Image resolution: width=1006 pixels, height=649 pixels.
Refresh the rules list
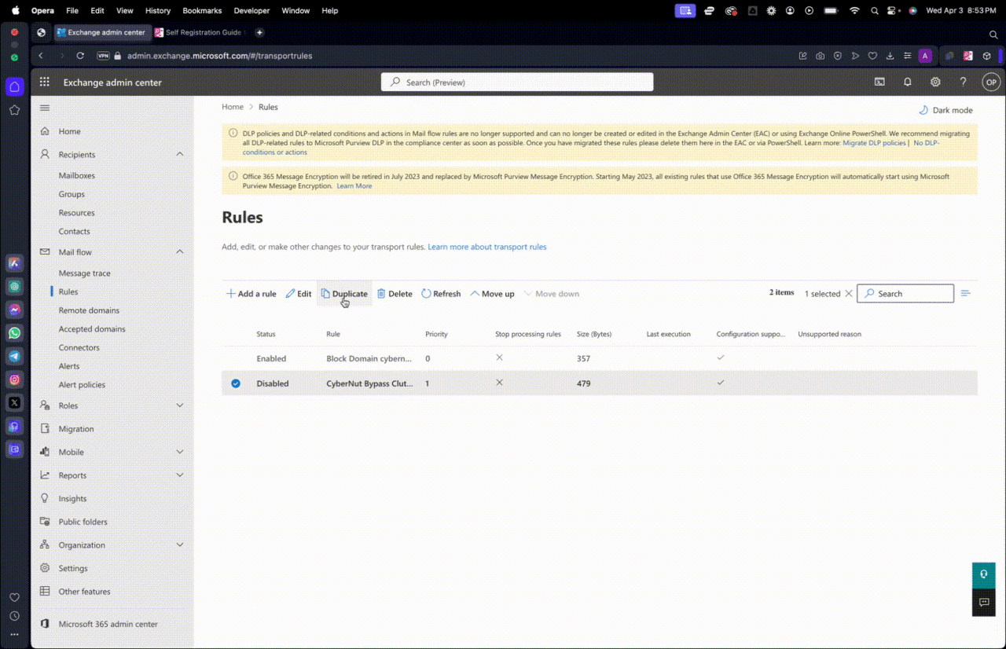pyautogui.click(x=440, y=294)
